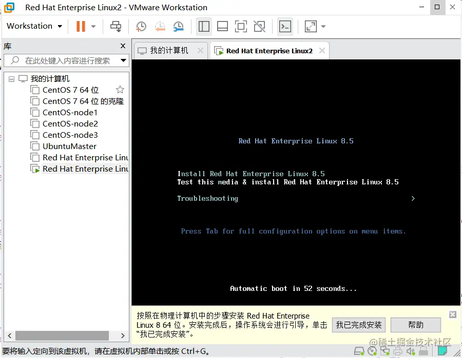This screenshot has width=462, height=358.
Task: Open stretch display options dropdown
Action: [x=323, y=27]
